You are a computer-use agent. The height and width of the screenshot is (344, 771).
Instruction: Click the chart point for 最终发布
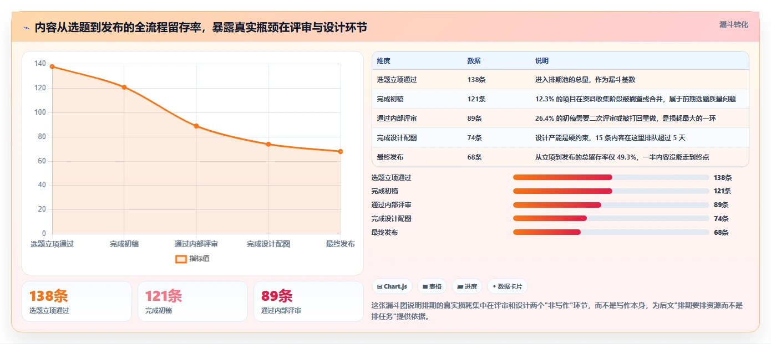341,151
